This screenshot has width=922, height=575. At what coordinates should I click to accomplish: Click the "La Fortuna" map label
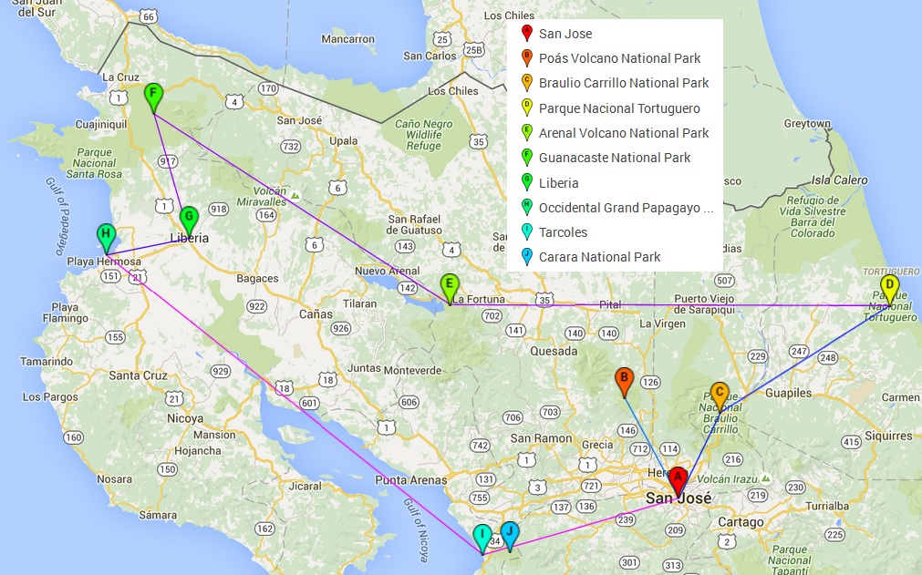[479, 299]
